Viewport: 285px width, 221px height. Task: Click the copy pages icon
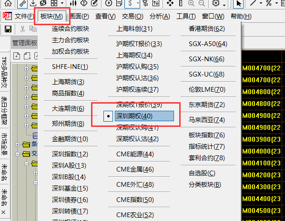[x=33, y=29]
